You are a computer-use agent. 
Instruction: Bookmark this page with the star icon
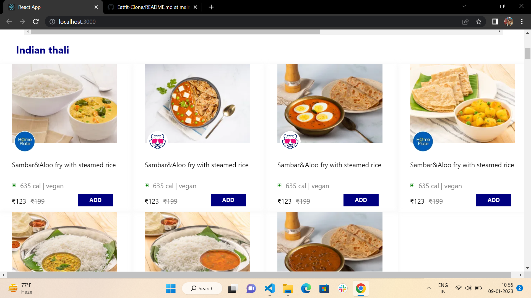point(479,22)
